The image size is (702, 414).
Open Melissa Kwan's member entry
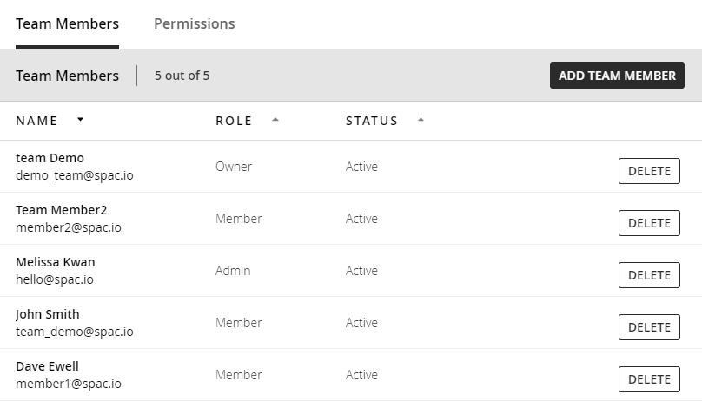pyautogui.click(x=56, y=262)
